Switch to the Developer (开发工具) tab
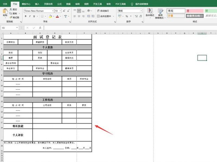 97,4
